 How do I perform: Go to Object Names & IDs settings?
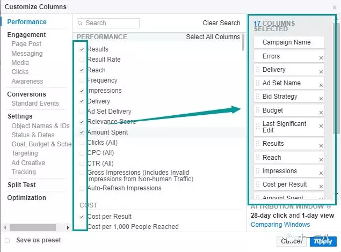pyautogui.click(x=41, y=126)
